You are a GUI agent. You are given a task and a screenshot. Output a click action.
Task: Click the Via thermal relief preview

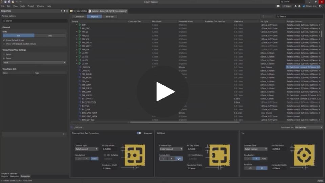pyautogui.click(x=304, y=155)
